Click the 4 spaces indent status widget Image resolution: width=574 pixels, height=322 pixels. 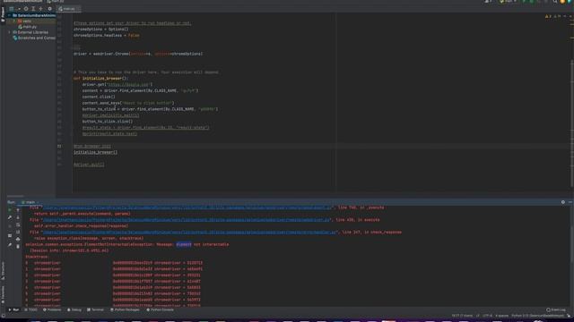tap(502, 316)
